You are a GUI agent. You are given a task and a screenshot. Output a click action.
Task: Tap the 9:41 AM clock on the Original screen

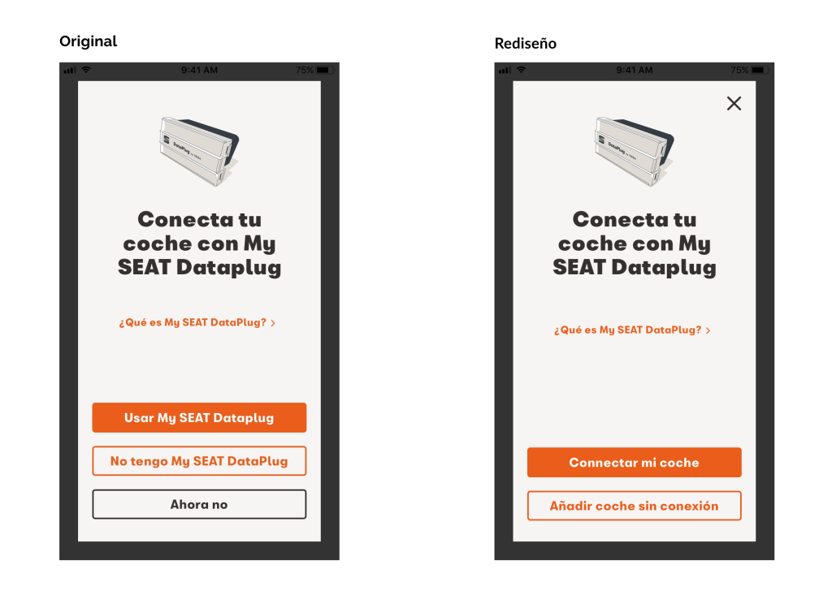coord(199,70)
